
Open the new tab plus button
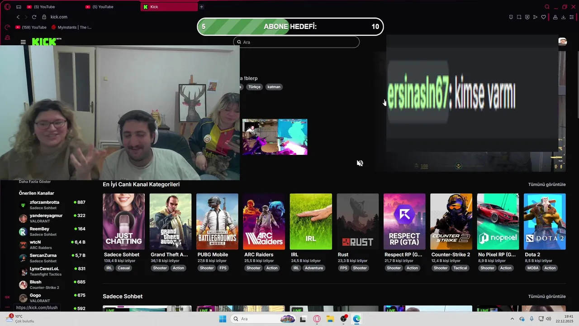point(201,7)
